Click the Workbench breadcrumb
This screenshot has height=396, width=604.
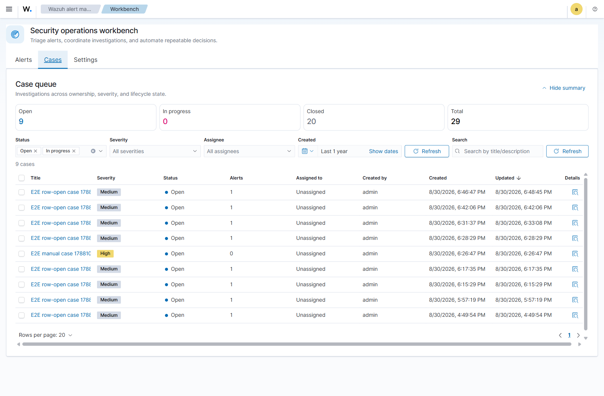coord(125,9)
